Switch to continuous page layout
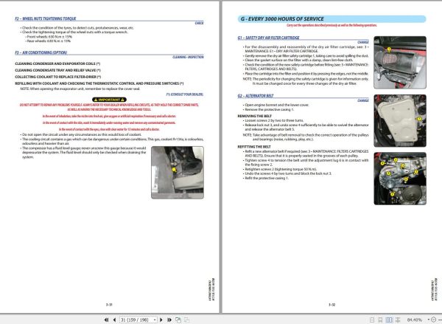Viewport: 442px width, 324px height. pos(380,320)
